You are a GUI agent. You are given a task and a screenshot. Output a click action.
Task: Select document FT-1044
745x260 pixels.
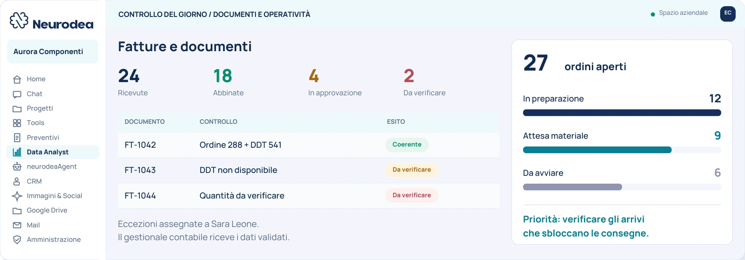(140, 196)
